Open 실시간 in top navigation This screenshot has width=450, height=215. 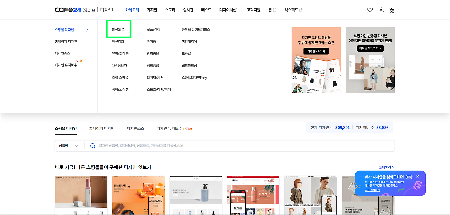click(188, 10)
